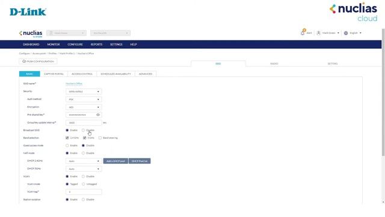Toggle the 2.4 GHz band checkbox
385x217 pixels.
[x=67, y=138]
